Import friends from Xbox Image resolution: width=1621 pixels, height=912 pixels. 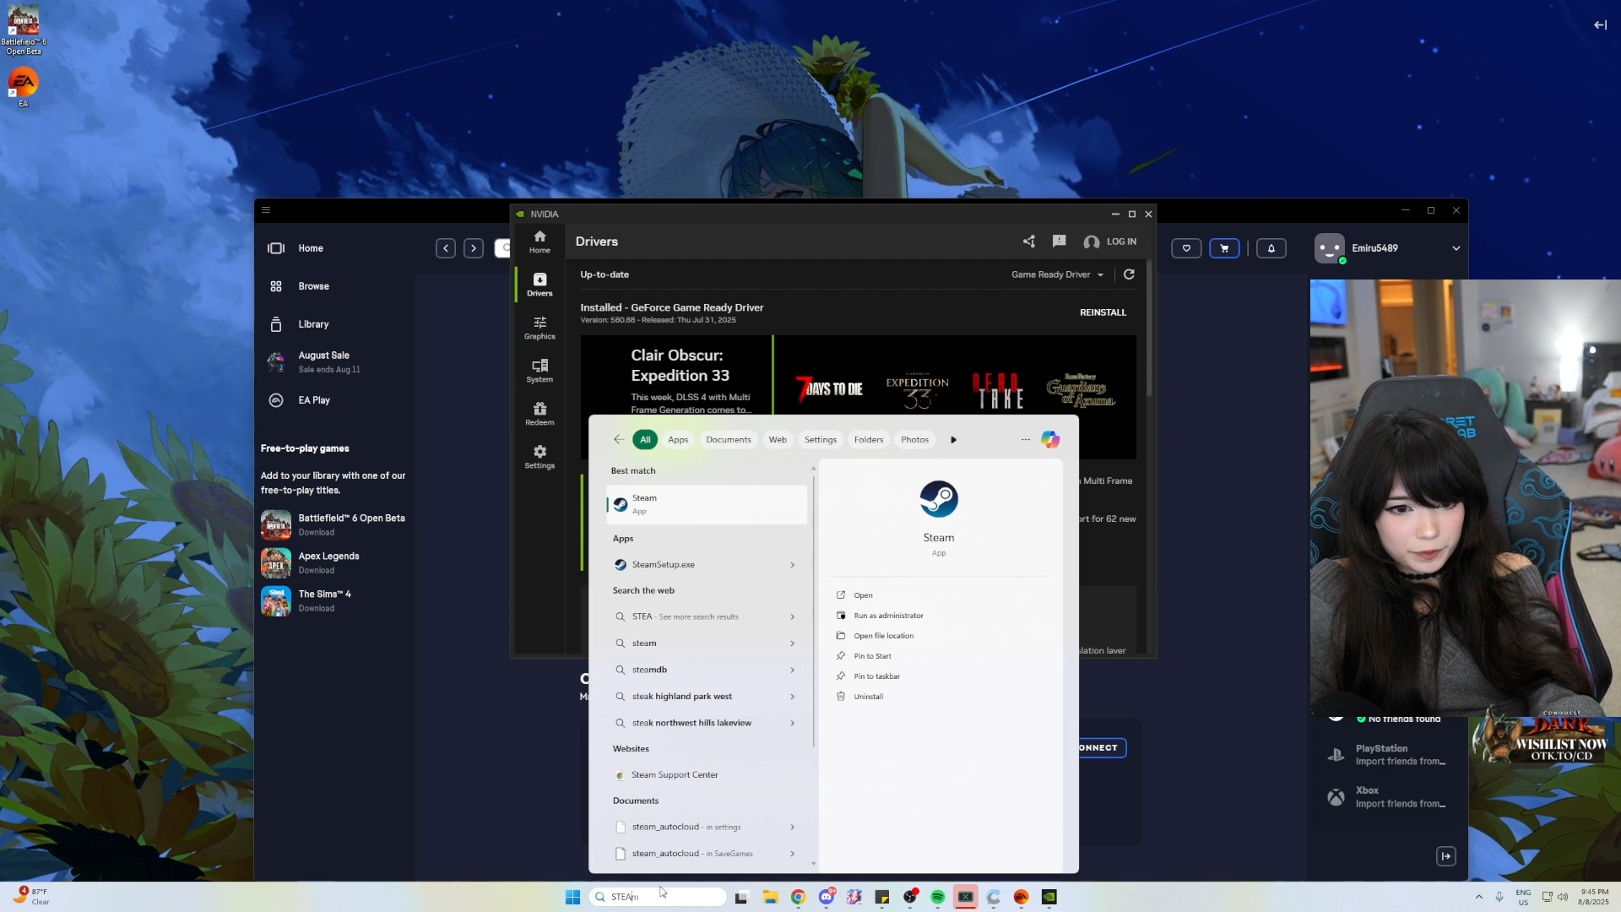click(x=1386, y=797)
